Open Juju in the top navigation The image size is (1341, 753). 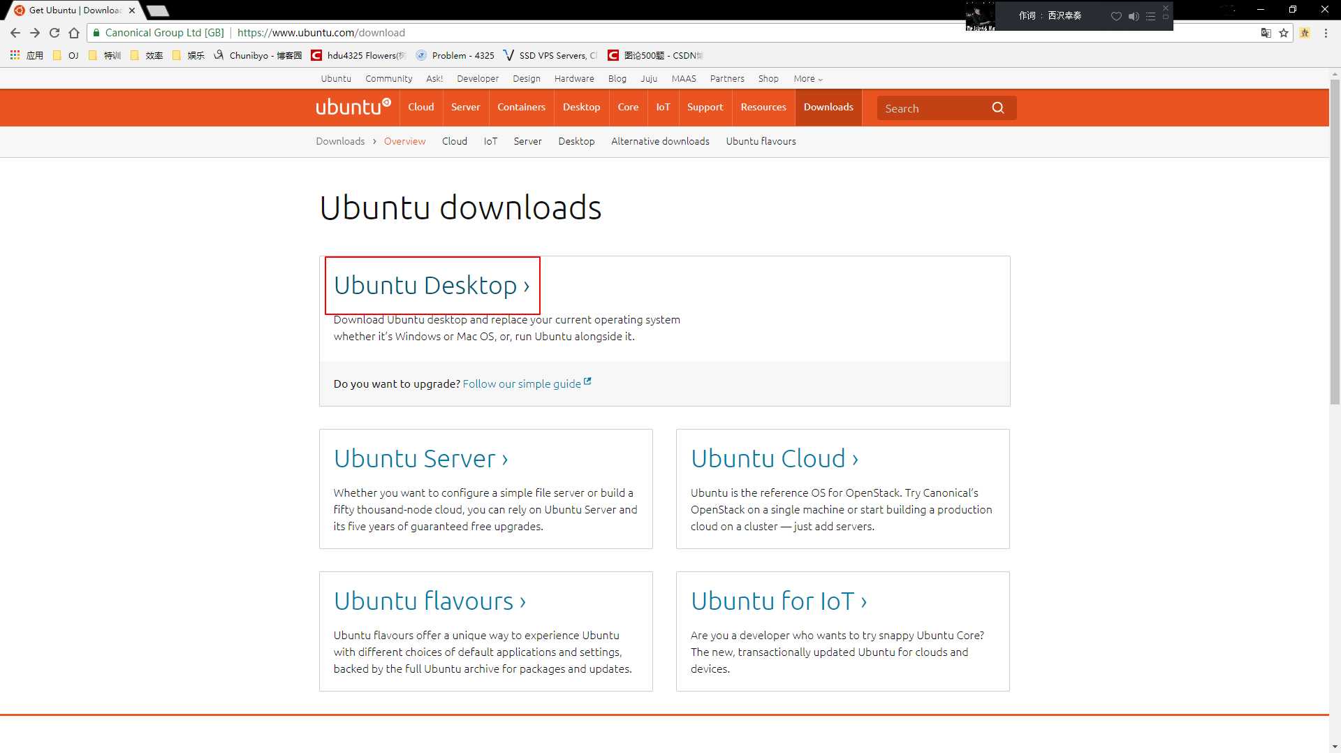click(649, 79)
